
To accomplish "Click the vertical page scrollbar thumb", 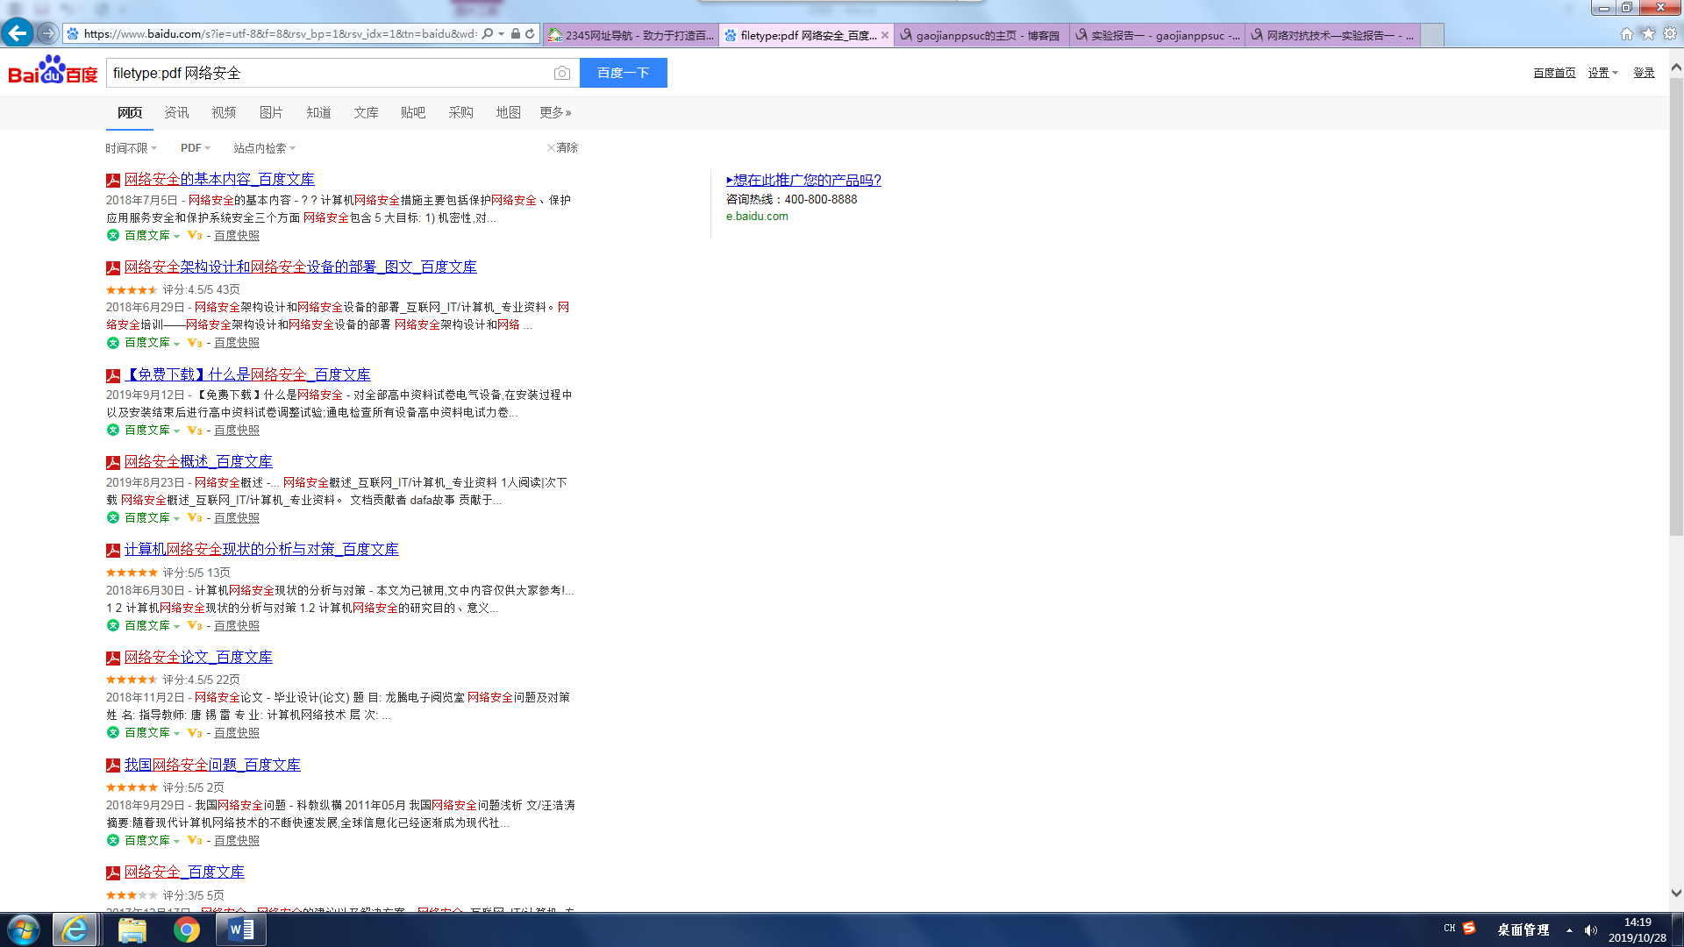I will [1675, 307].
